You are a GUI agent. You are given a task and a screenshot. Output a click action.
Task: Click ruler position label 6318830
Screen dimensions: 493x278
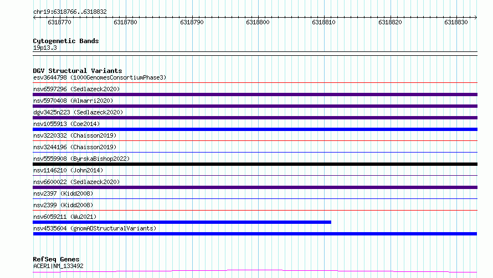[x=456, y=22]
